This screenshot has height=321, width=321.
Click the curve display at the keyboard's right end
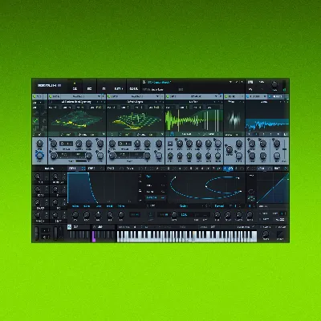(280, 234)
